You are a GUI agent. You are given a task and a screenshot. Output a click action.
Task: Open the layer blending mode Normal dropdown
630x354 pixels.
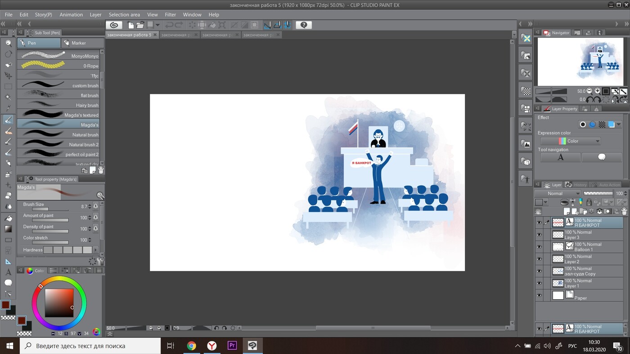[558, 193]
